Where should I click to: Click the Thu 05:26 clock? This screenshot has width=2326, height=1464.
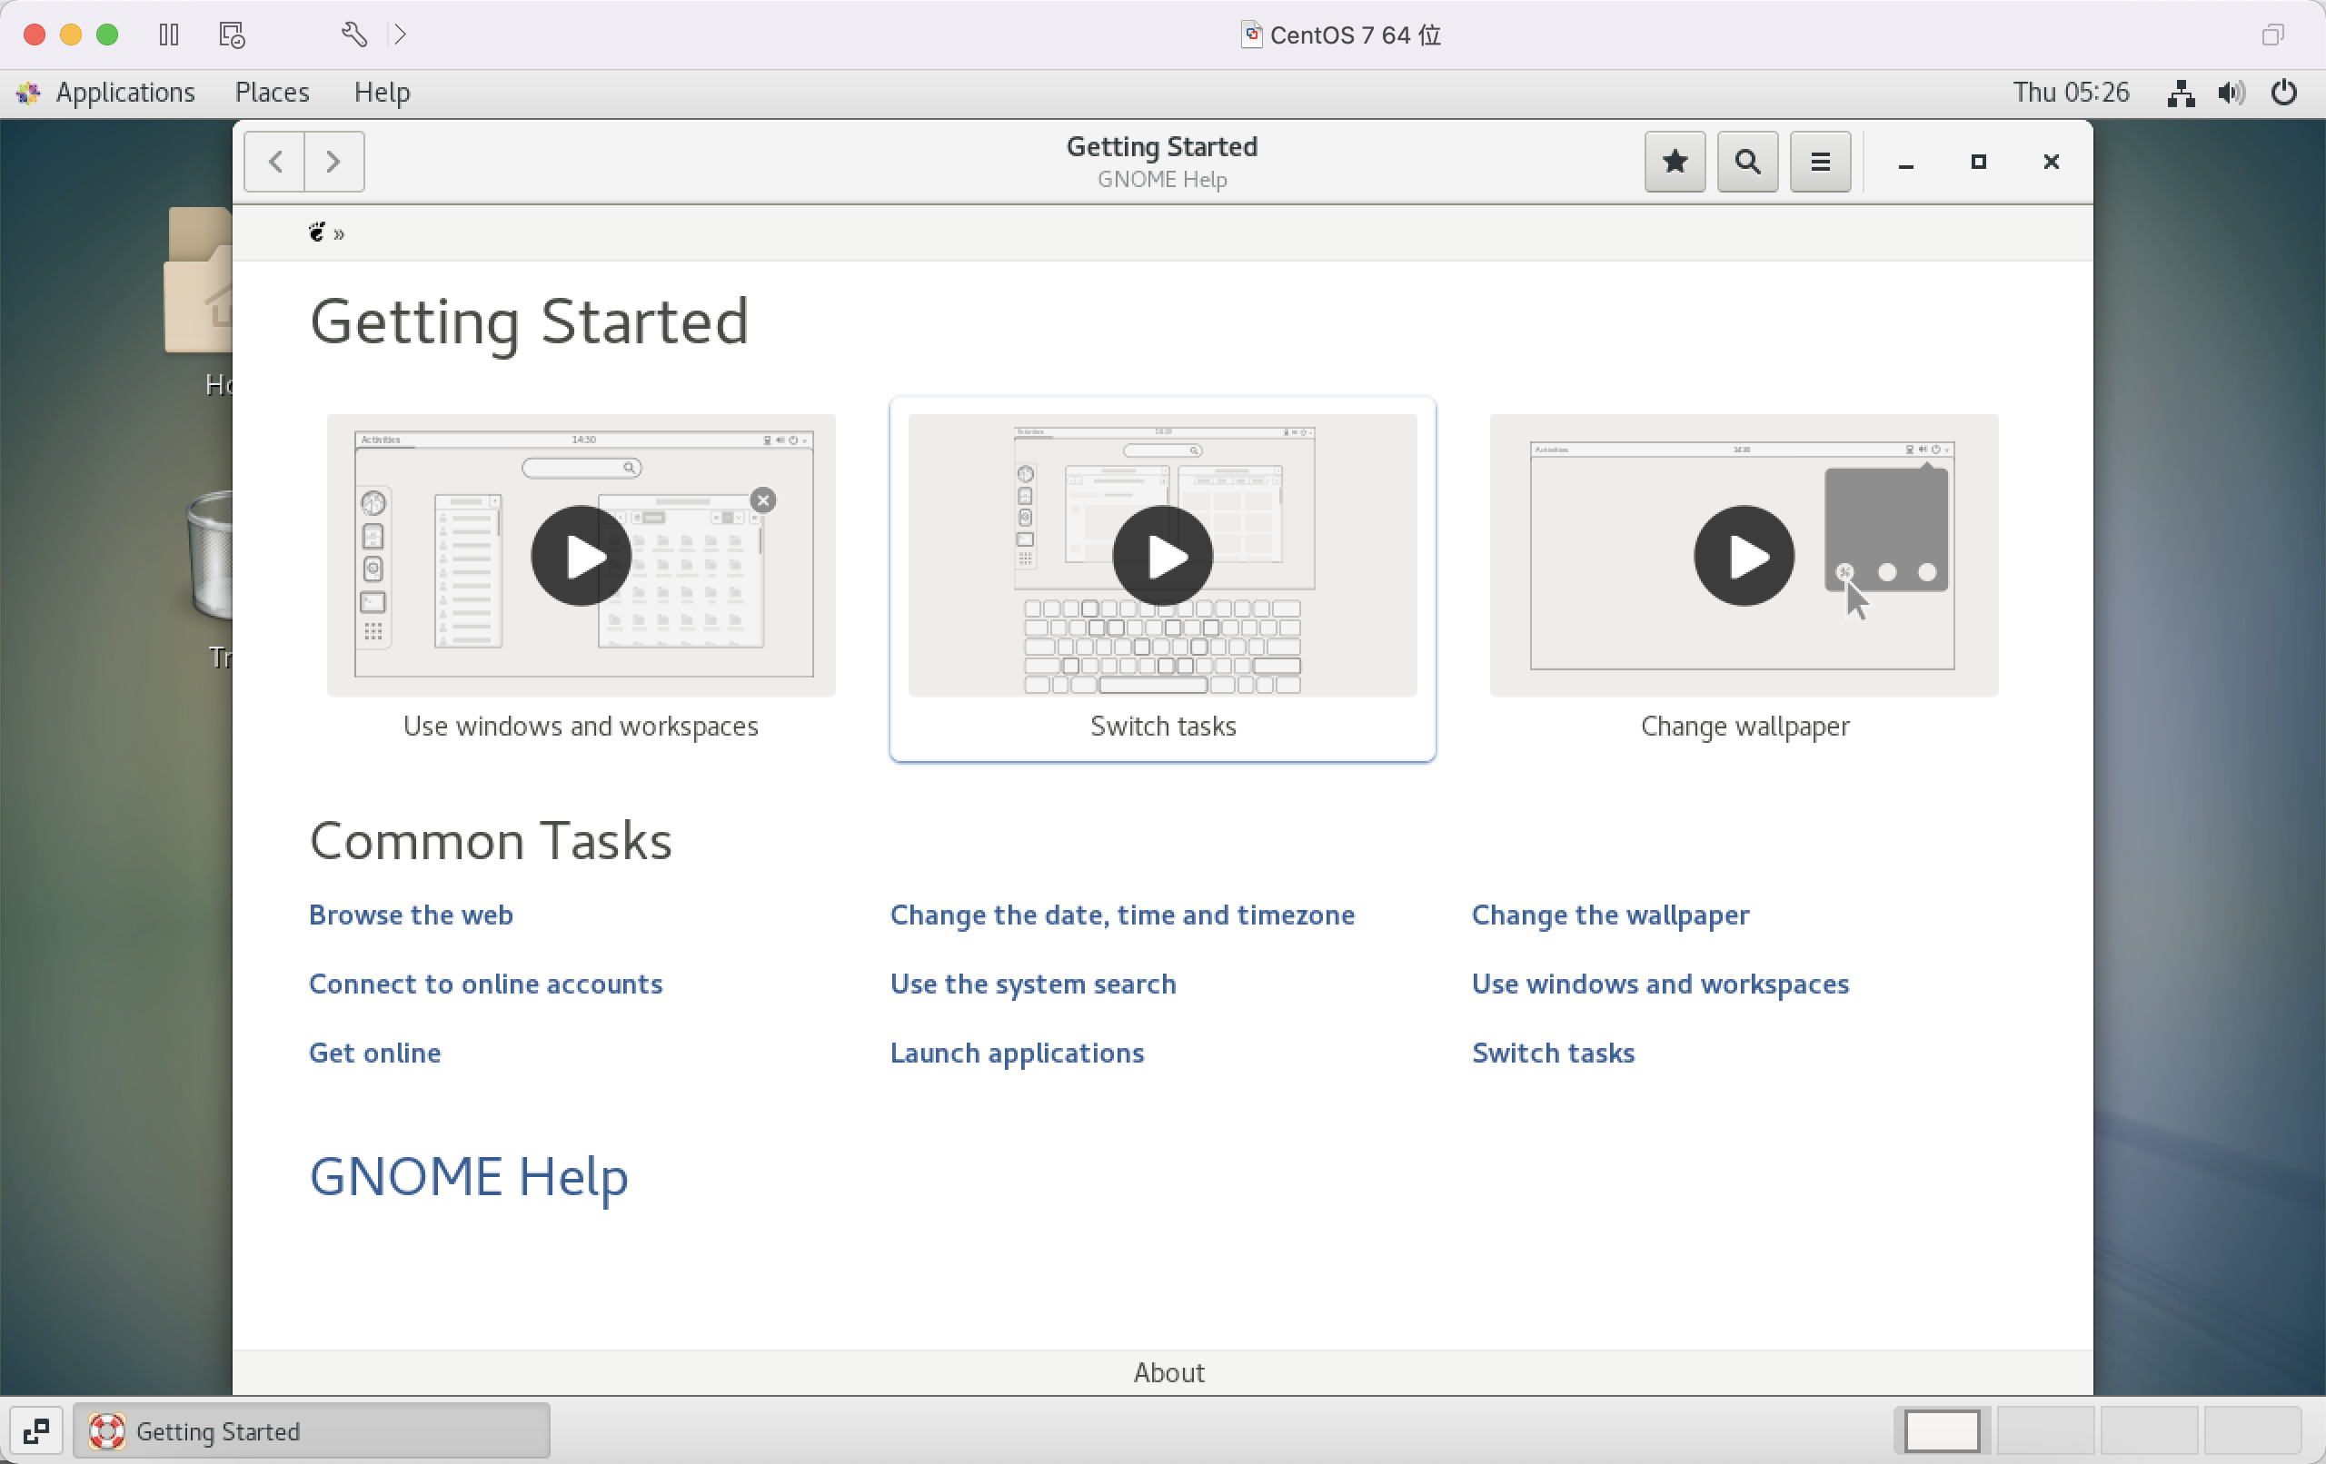click(x=2070, y=92)
